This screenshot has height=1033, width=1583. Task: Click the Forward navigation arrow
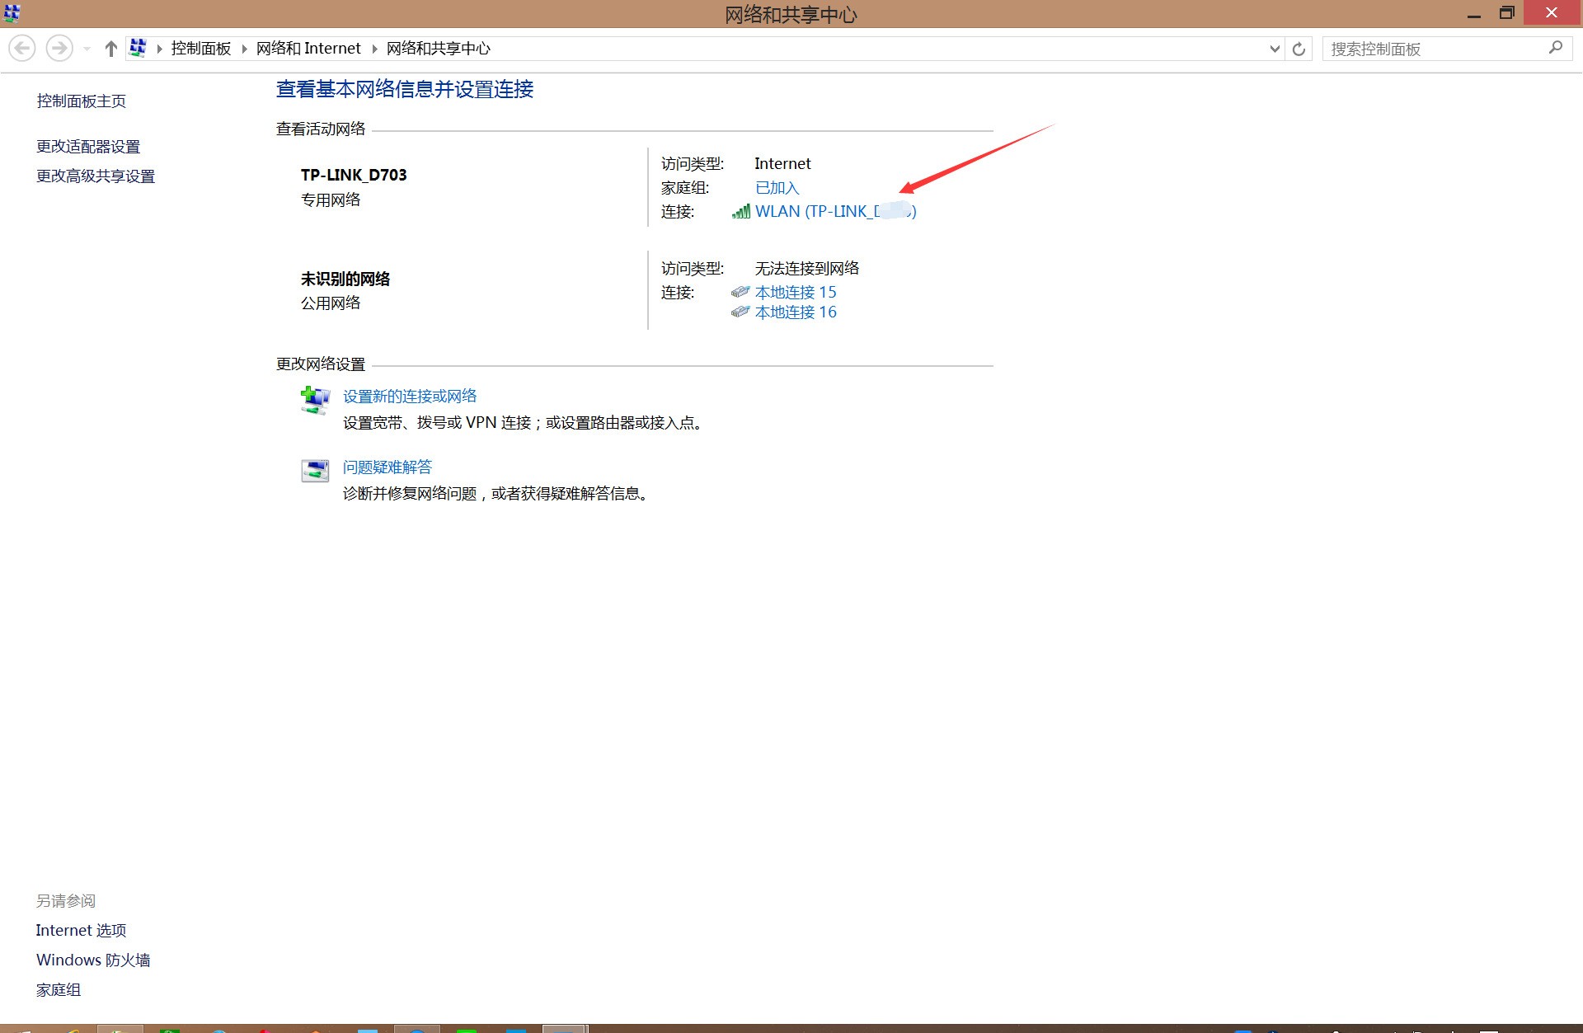click(x=59, y=49)
